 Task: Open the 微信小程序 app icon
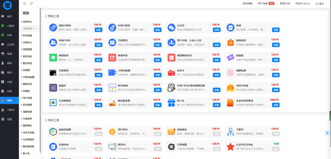[x=53, y=27]
